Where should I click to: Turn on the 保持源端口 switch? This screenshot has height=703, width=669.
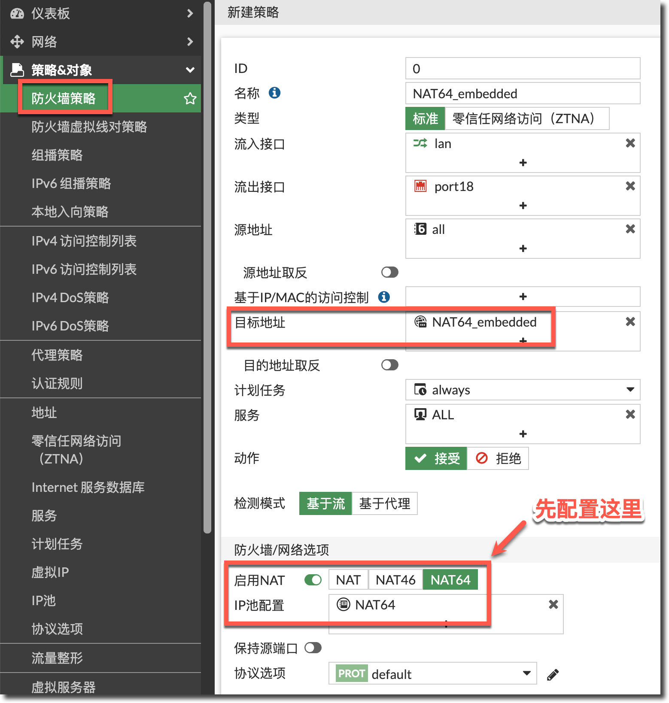click(313, 648)
